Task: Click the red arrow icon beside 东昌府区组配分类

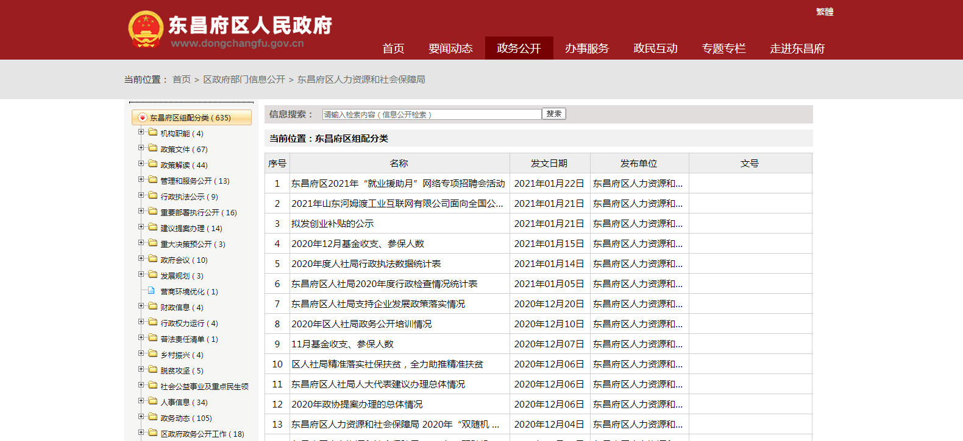Action: tap(143, 118)
